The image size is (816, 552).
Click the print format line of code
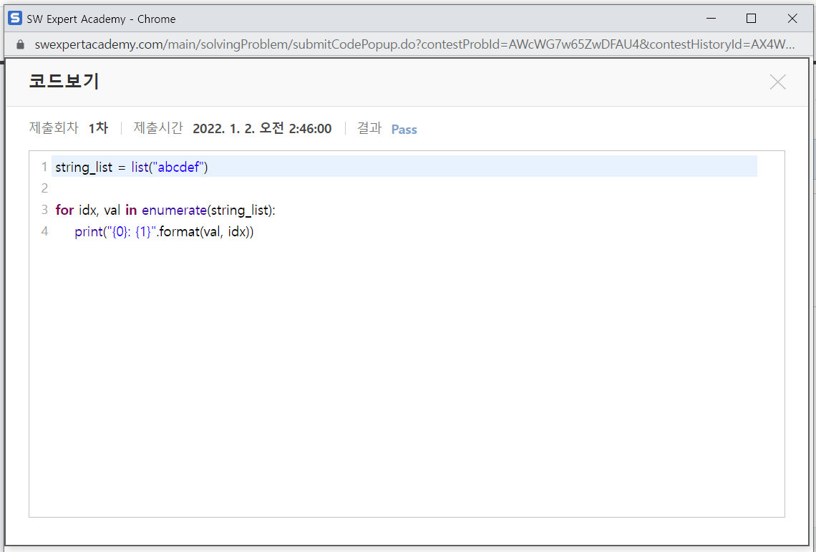coord(164,231)
